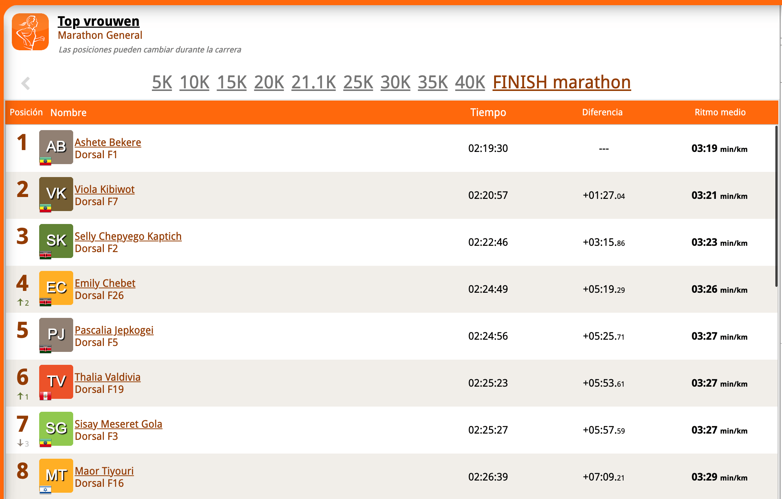Click the Tiempo column header

[488, 112]
